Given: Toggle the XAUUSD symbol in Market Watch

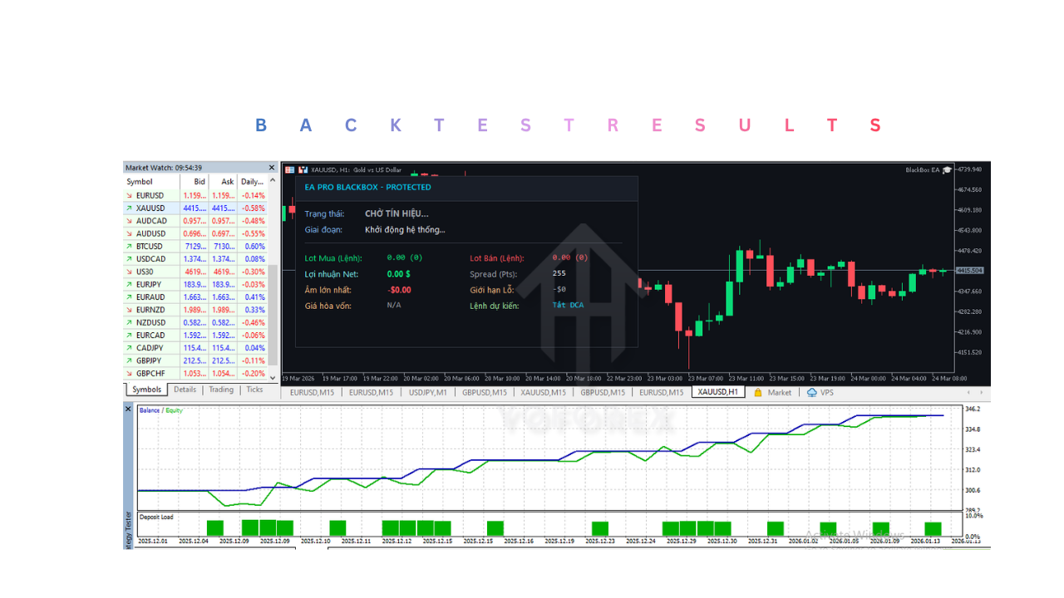Looking at the screenshot, I should click(150, 208).
